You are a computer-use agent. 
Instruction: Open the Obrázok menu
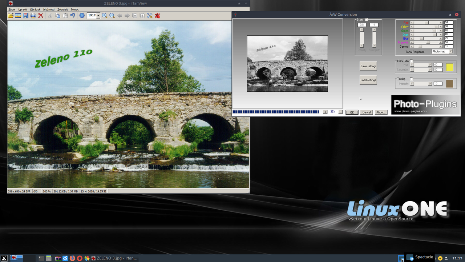(x=35, y=9)
